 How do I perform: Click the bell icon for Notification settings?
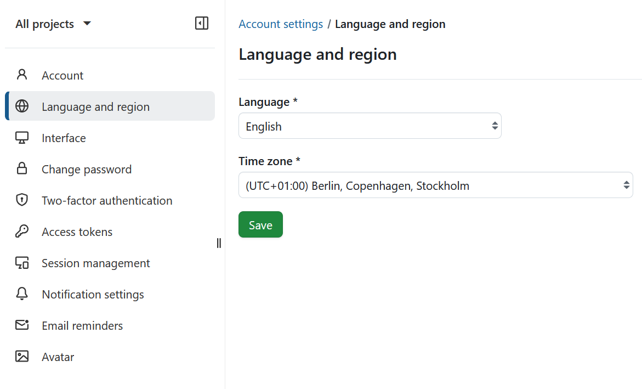tap(22, 294)
